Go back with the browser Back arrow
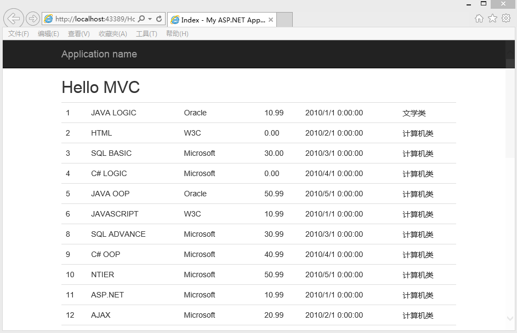 click(x=14, y=19)
